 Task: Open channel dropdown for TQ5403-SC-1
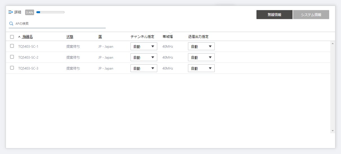(x=144, y=46)
